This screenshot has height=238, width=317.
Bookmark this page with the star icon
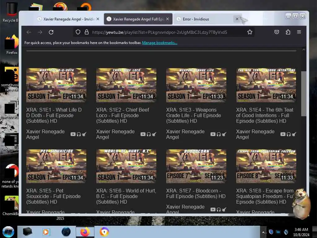tap(250, 32)
